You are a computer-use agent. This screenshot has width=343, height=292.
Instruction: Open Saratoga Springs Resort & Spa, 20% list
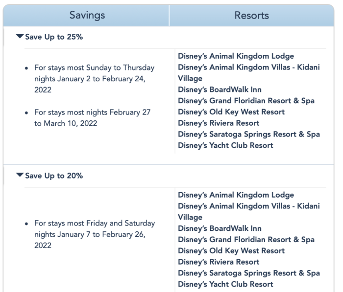(249, 273)
